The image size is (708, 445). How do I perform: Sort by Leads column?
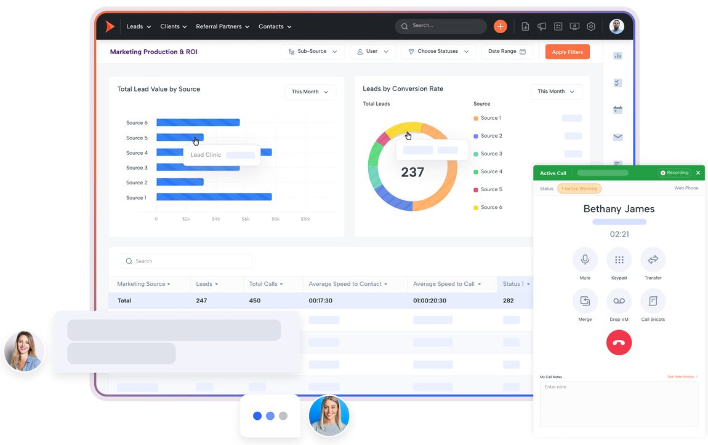click(x=207, y=284)
